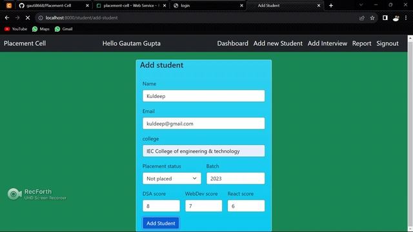Open the Add Interview nav link
The width and height of the screenshot is (413, 232).
coord(327,43)
